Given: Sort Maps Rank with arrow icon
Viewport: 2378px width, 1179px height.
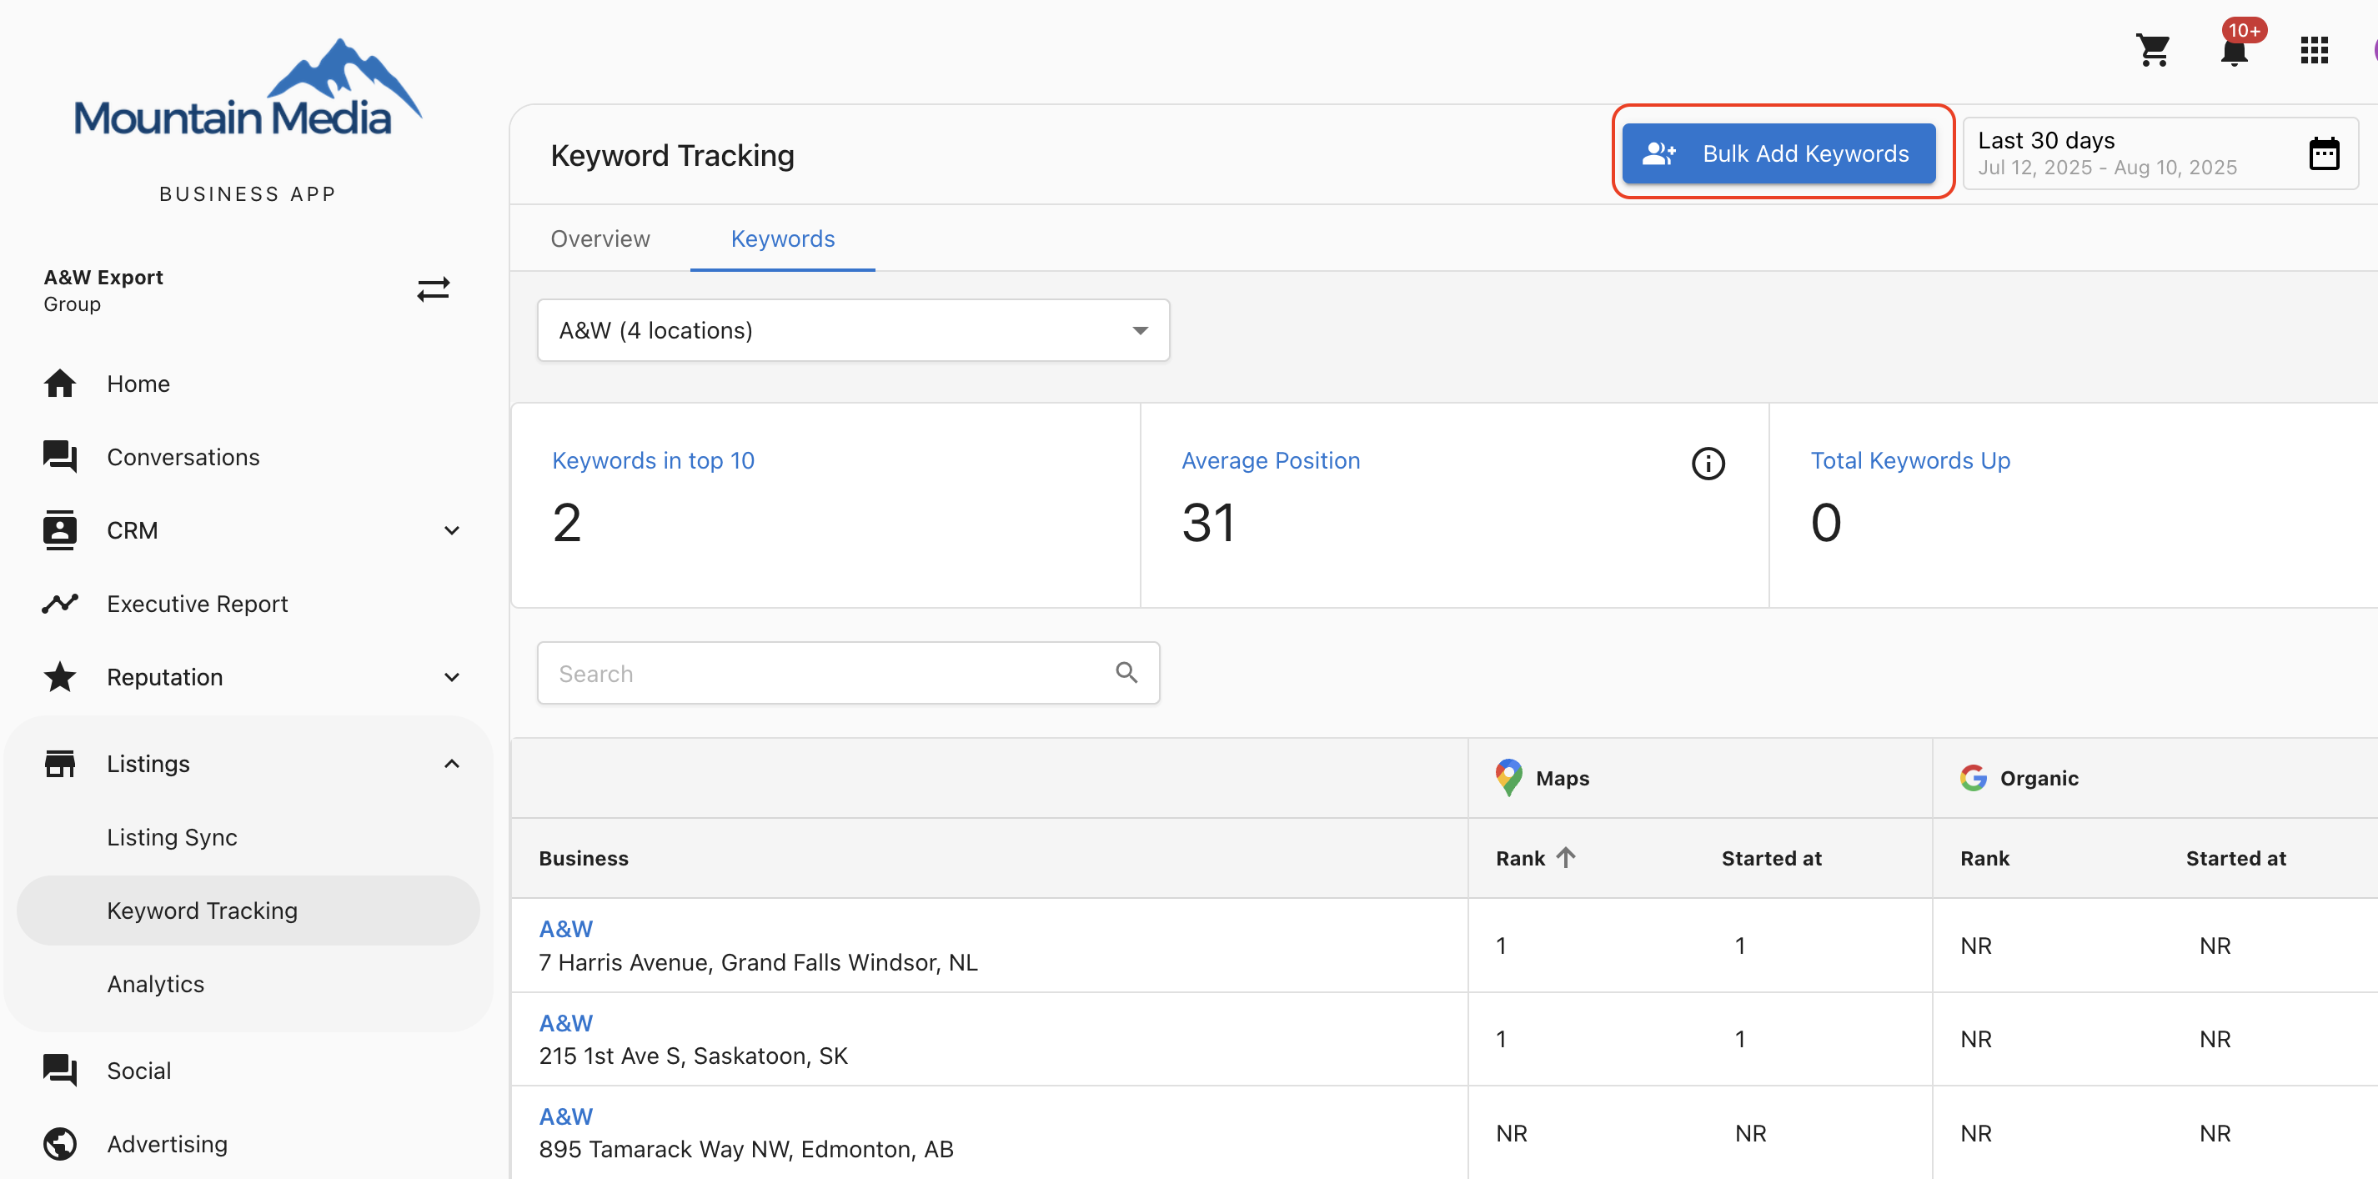Looking at the screenshot, I should coord(1566,858).
